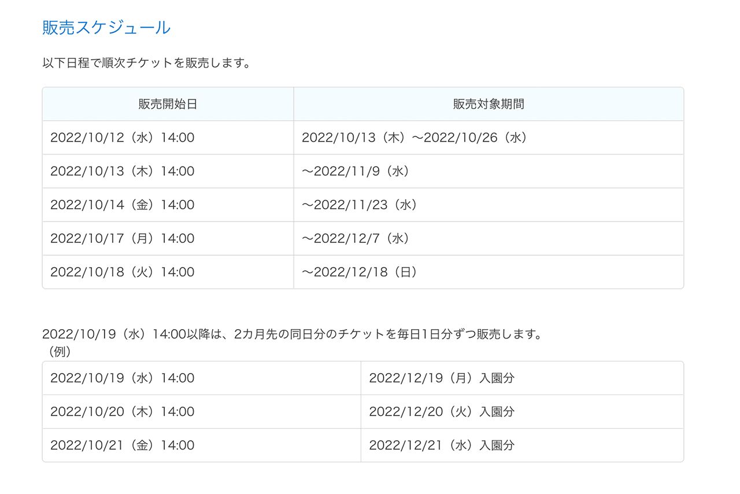Click the 〜2022/11/9（水） period cell
The image size is (740, 494).
(356, 171)
